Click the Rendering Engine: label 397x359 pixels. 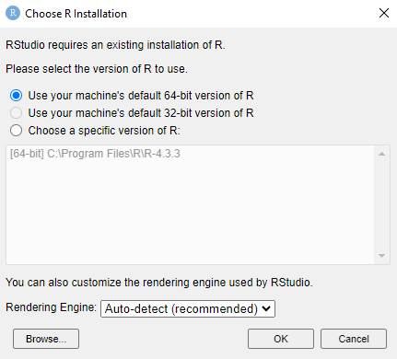coord(51,307)
